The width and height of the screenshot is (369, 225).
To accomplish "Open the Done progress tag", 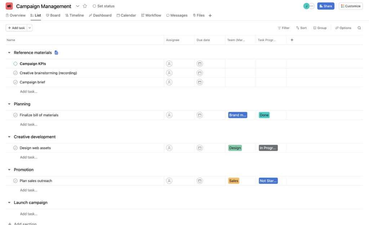I will (x=264, y=115).
